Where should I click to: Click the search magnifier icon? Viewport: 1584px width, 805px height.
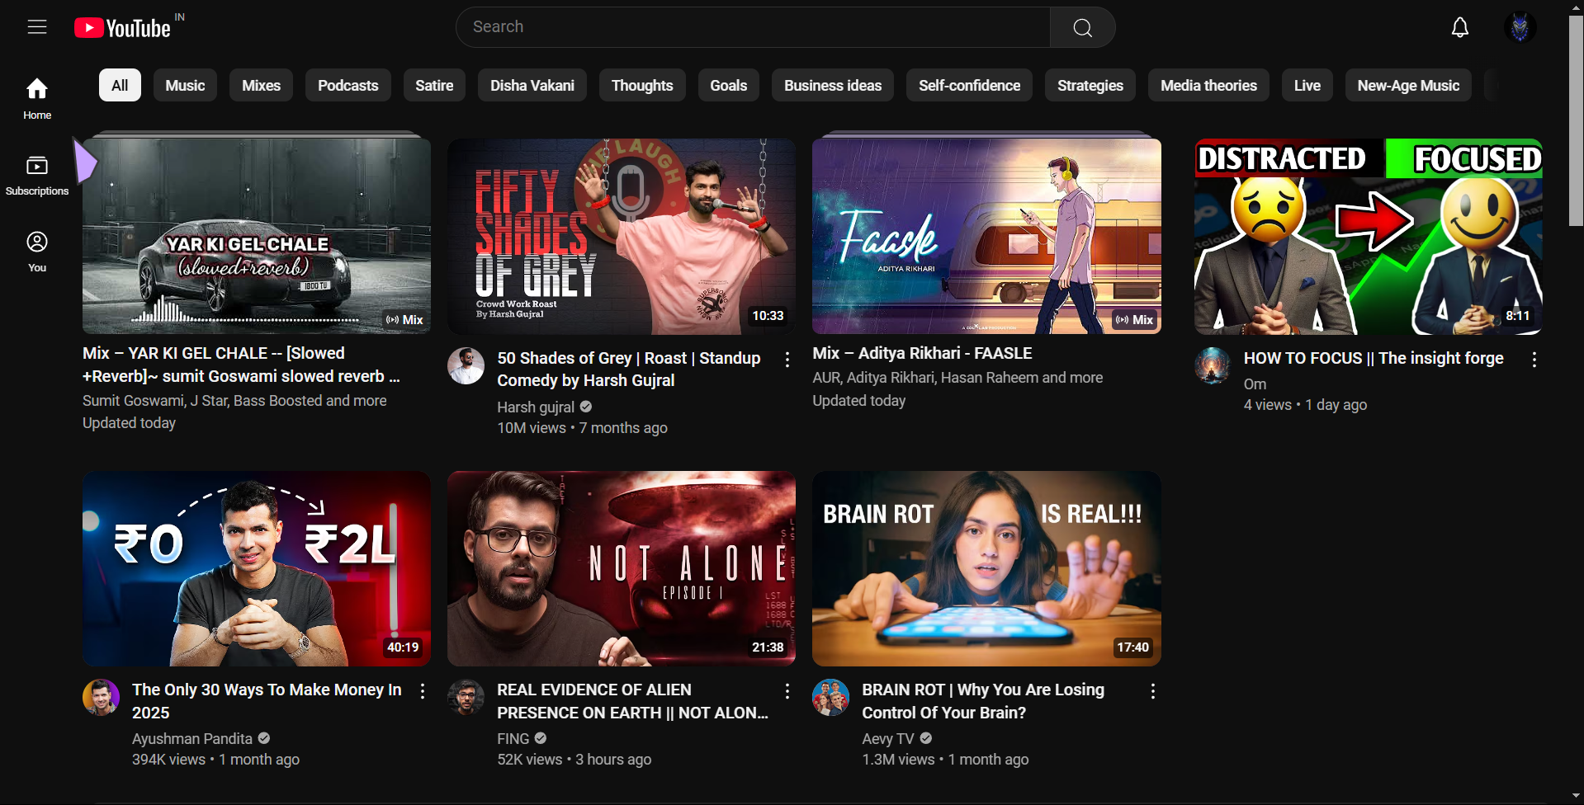coord(1081,26)
